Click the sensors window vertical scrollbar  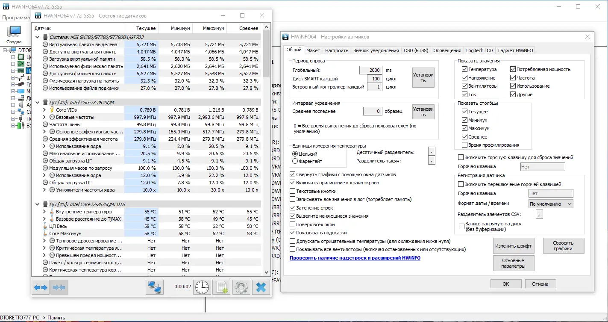(267, 150)
